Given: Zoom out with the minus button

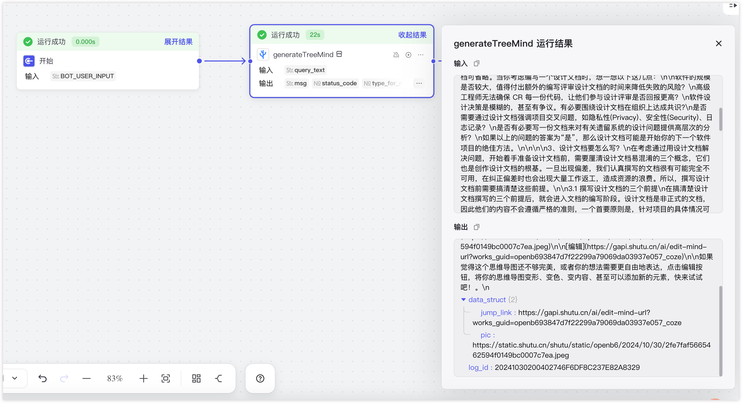Looking at the screenshot, I should 87,378.
